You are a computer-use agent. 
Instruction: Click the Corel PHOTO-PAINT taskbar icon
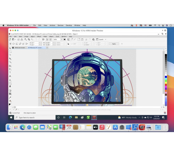click(94, 118)
